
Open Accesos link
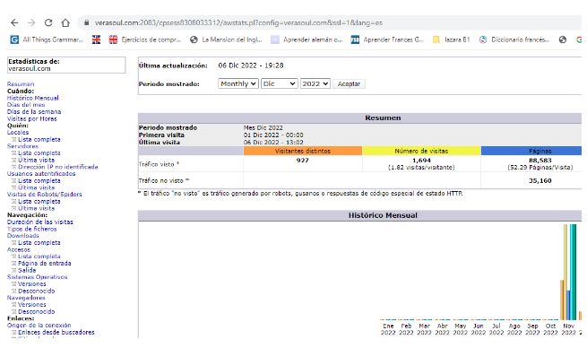coord(18,249)
